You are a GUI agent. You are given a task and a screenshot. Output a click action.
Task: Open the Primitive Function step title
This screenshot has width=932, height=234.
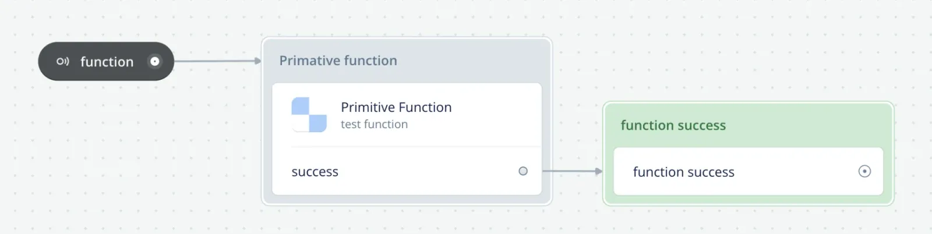[396, 107]
